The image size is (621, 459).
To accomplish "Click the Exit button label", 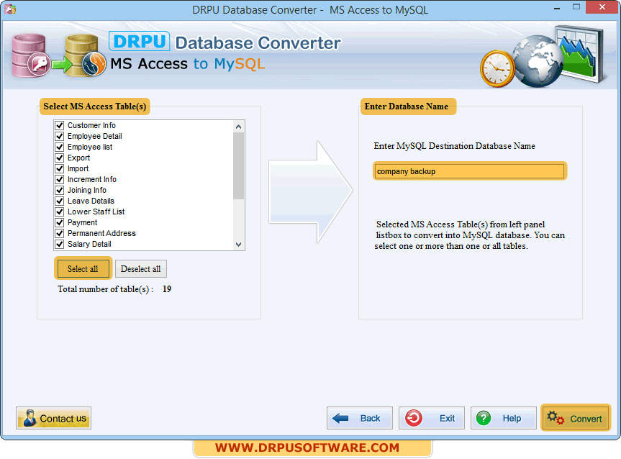I will click(x=447, y=418).
